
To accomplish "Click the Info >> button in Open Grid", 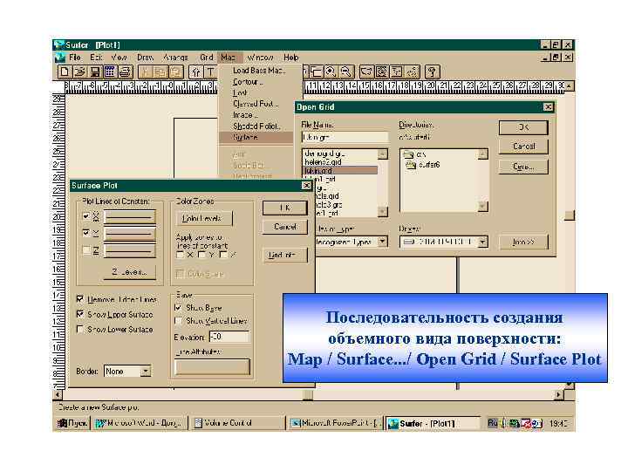I will (523, 242).
